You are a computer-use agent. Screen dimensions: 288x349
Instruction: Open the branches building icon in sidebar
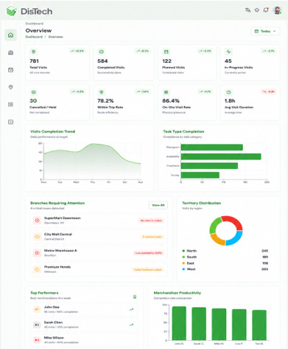(x=10, y=52)
